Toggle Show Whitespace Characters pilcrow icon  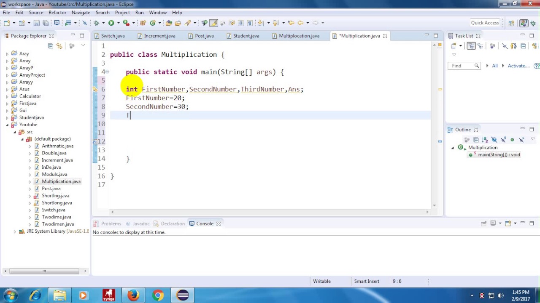click(x=250, y=23)
